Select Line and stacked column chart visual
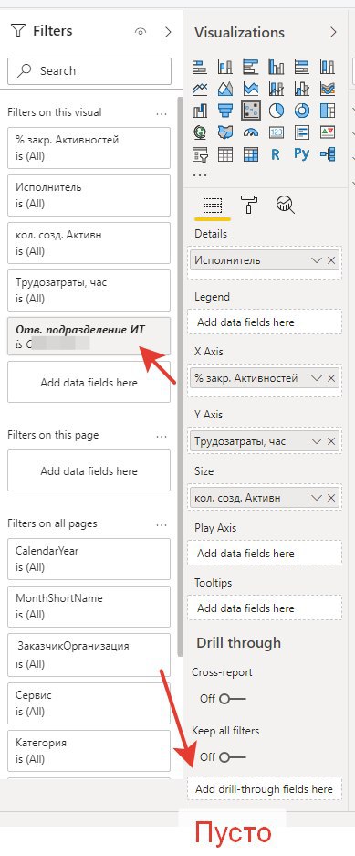355x856 pixels. point(276,89)
